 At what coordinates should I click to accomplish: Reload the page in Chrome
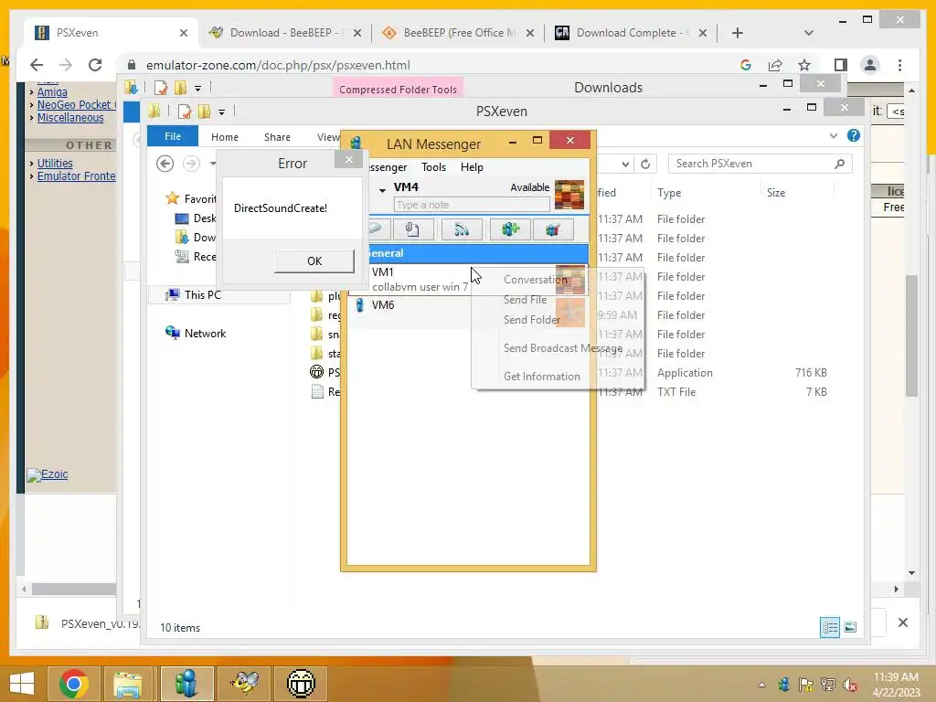coord(95,65)
